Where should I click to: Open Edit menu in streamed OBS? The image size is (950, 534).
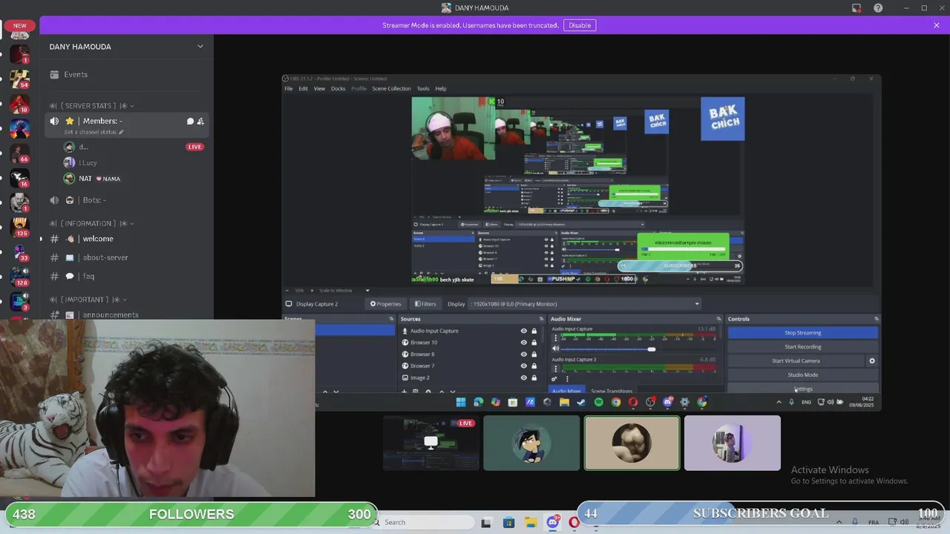303,88
